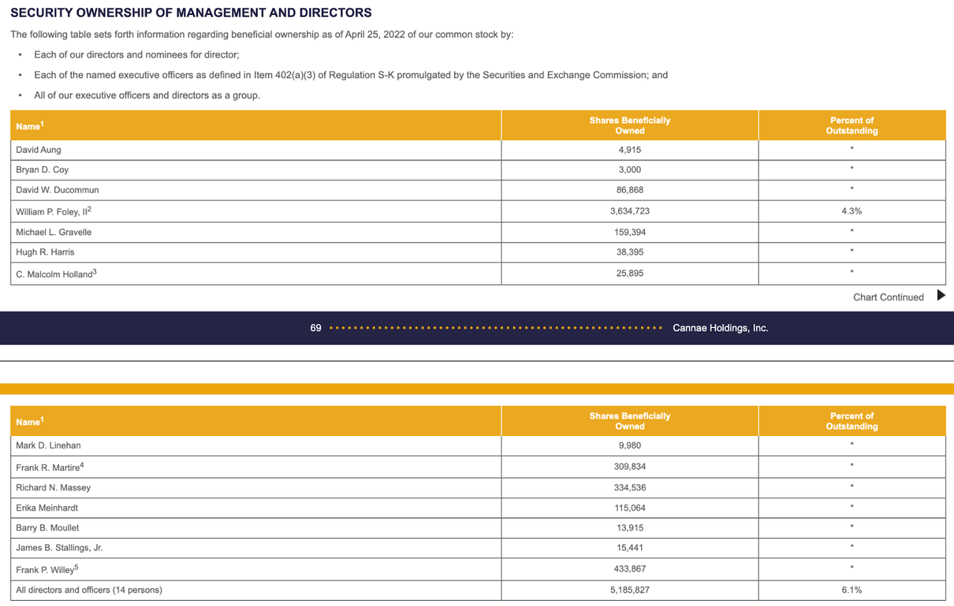Image resolution: width=954 pixels, height=606 pixels.
Task: Click the value 9,980
Action: 630,446
